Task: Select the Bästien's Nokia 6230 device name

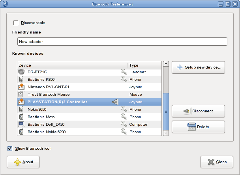Action: click(x=47, y=132)
